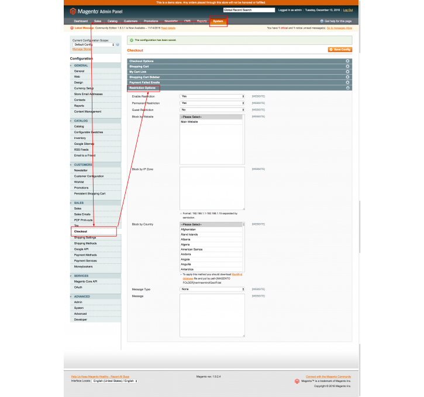The width and height of the screenshot is (424, 397).
Task: Expand Shopping Cart Sidebar arrow icon
Action: point(347,77)
